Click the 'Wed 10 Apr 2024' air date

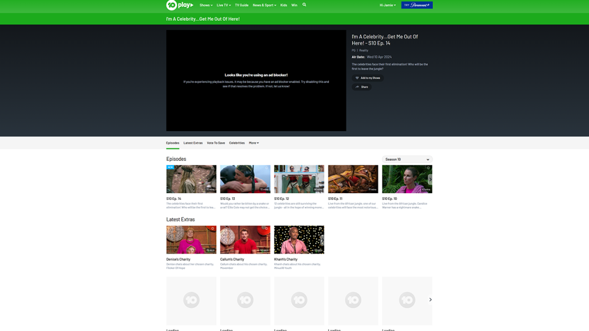pyautogui.click(x=379, y=57)
